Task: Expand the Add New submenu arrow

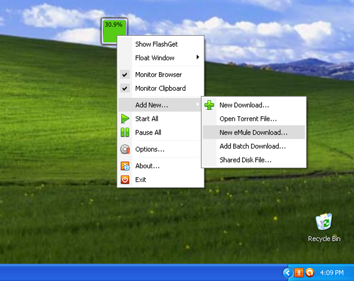Action: [198, 104]
